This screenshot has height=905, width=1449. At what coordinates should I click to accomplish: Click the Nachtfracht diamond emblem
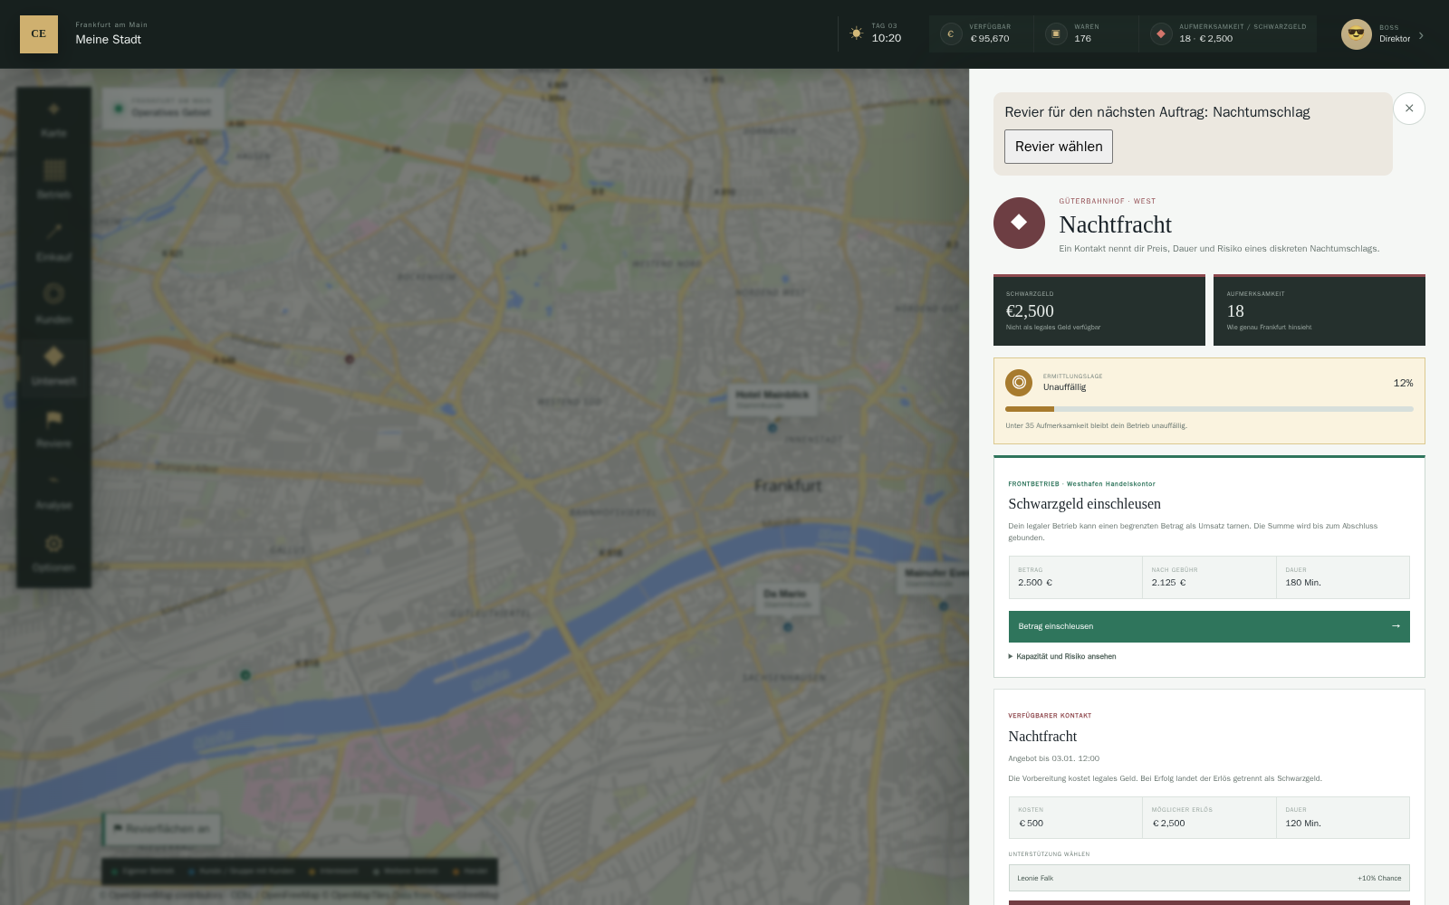[x=1019, y=223]
